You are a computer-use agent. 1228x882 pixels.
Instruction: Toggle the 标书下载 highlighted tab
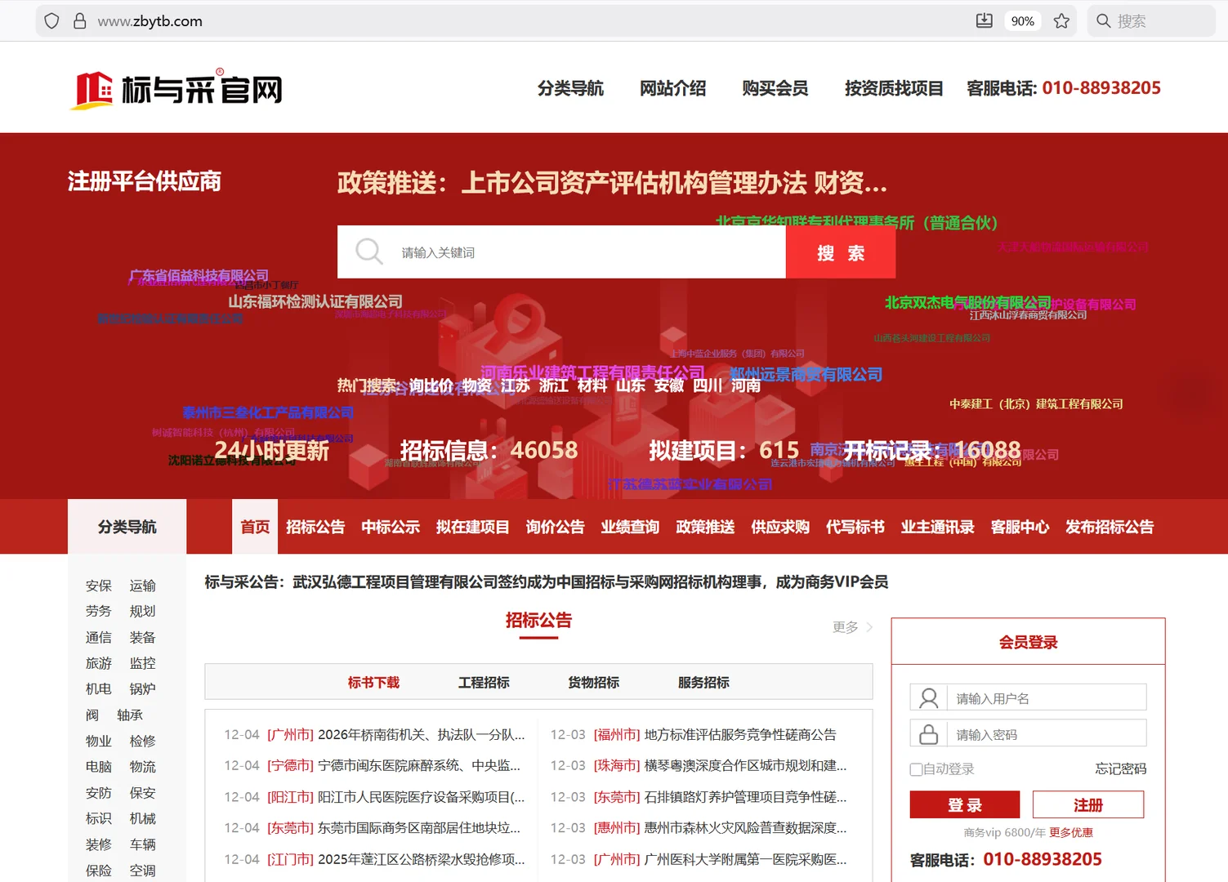click(373, 682)
